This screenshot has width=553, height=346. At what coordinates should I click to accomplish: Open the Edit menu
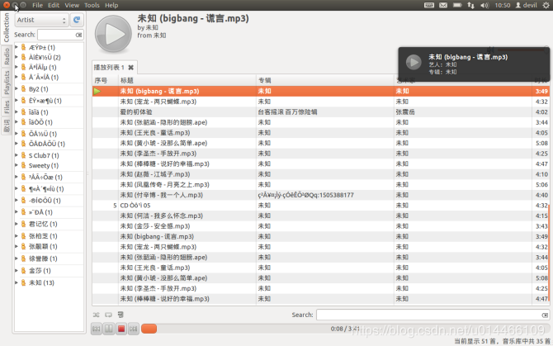click(x=54, y=5)
